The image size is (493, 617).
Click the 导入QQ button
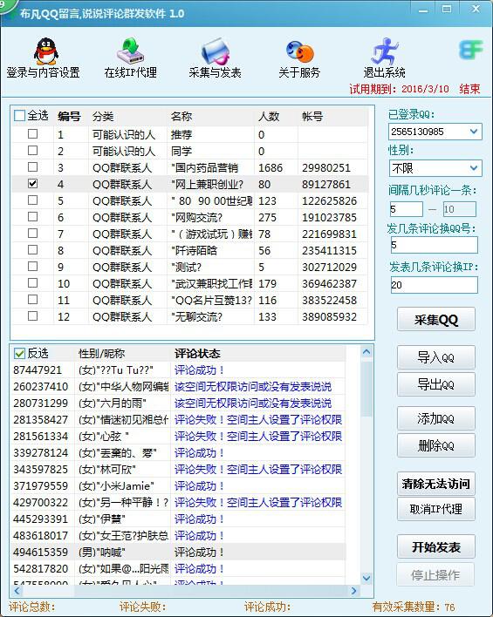tap(436, 357)
